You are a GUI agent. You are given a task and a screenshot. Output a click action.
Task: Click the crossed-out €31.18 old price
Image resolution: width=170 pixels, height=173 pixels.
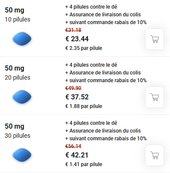(x=73, y=30)
